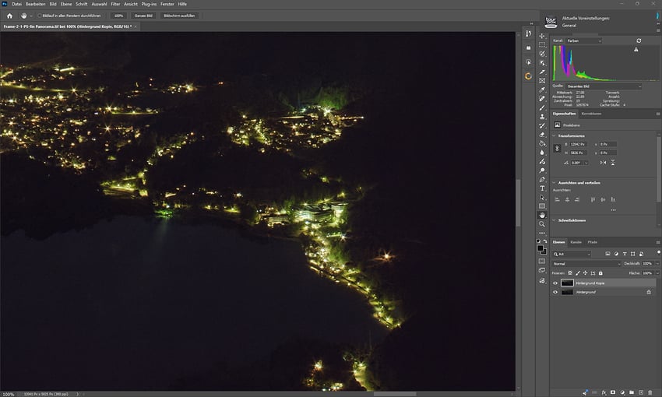This screenshot has width=662, height=397.
Task: Toggle lock transparent pixels icon
Action: pos(570,273)
